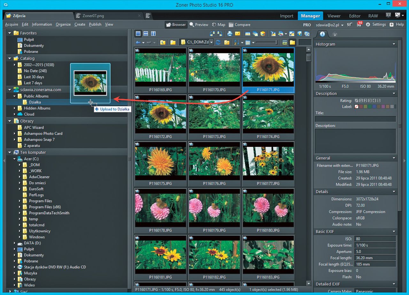Open the keywords panel tab icon
This screenshot has height=295, width=409.
334,34
